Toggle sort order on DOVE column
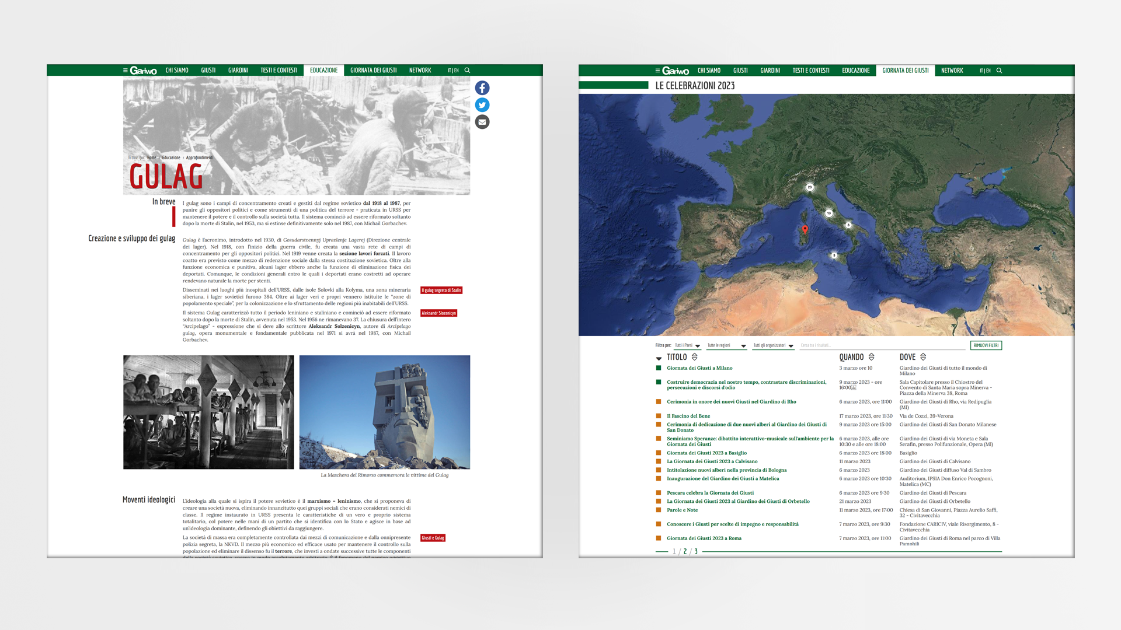This screenshot has height=630, width=1121. (x=923, y=357)
